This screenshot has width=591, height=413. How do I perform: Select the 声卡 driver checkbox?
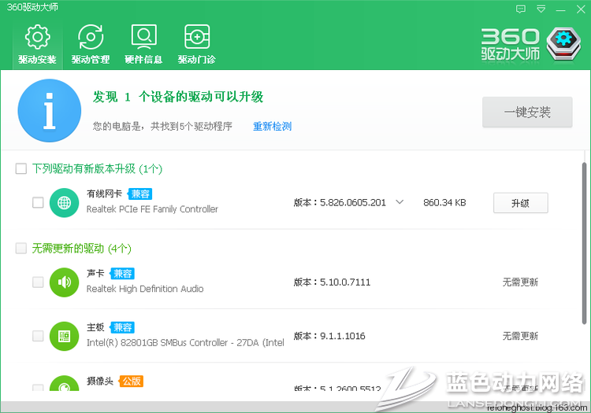(38, 282)
